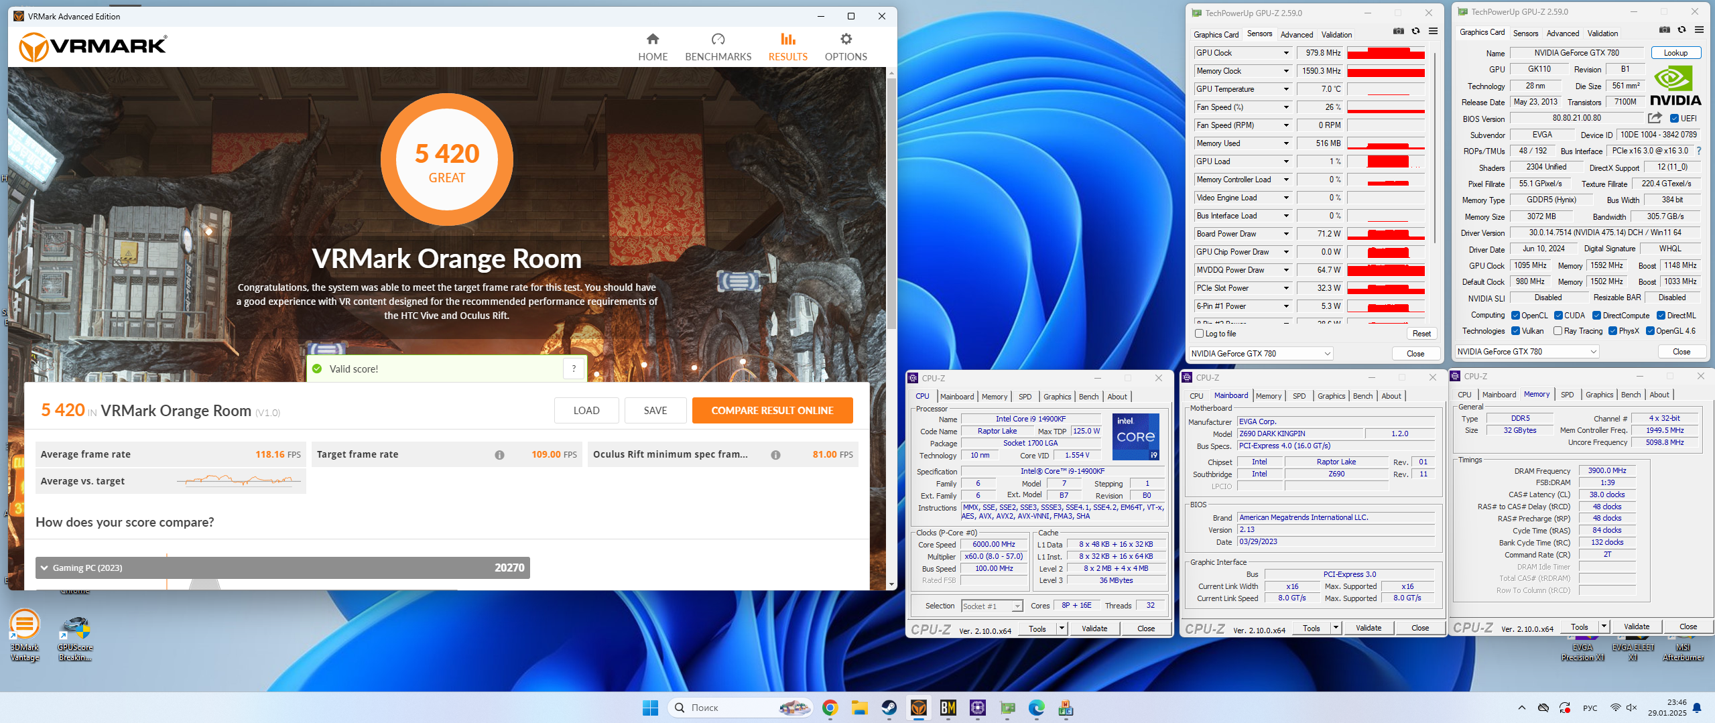
Task: Click the Valid score question mark button
Action: 574,369
